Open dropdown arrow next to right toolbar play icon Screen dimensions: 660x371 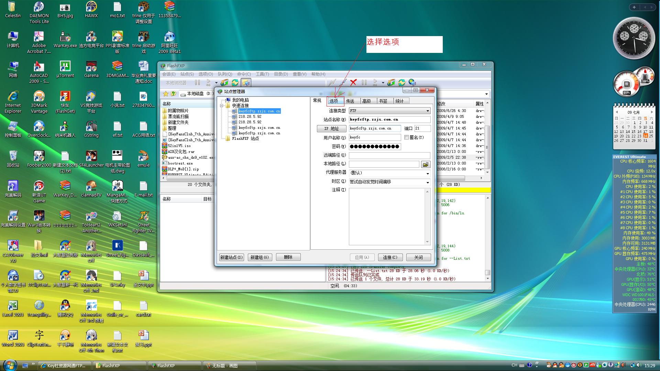(383, 83)
